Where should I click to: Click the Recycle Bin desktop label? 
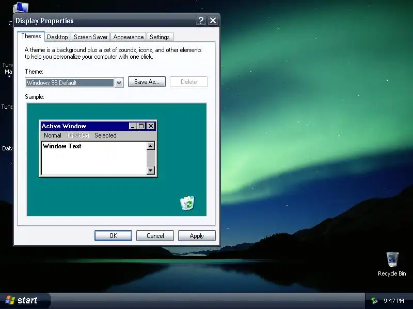tap(392, 273)
